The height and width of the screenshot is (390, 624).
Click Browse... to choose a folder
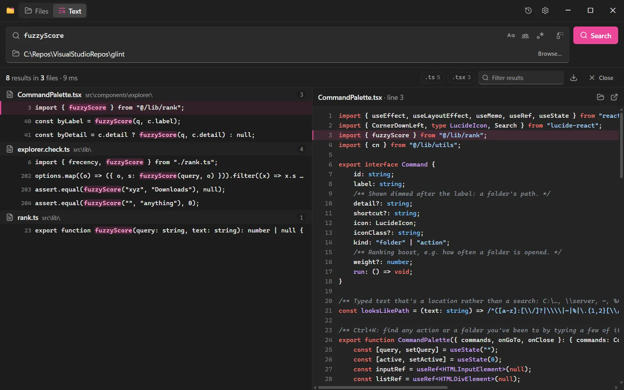click(x=550, y=54)
